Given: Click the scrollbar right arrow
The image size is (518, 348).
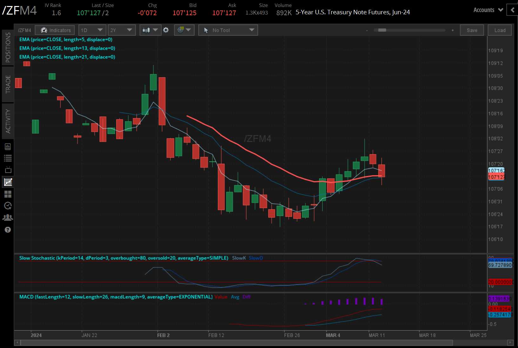Looking at the screenshot, I should click(x=510, y=343).
